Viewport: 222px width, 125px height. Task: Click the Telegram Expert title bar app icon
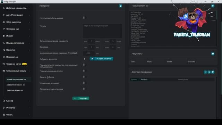click(x=2, y=1)
